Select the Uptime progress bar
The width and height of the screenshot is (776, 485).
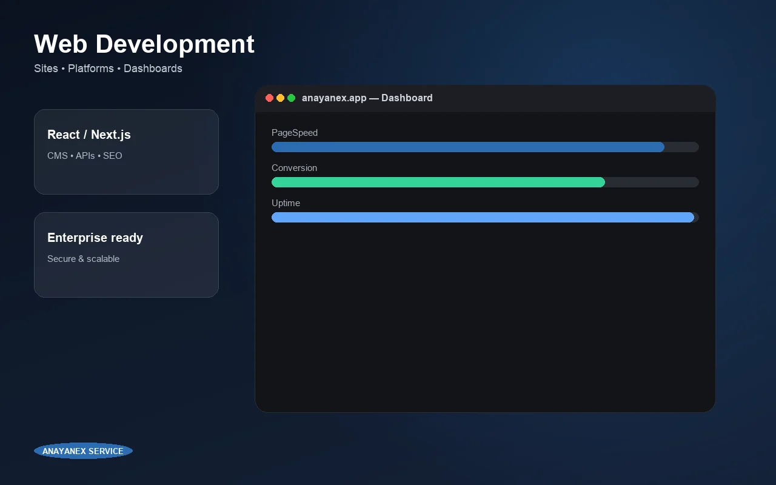tap(485, 218)
